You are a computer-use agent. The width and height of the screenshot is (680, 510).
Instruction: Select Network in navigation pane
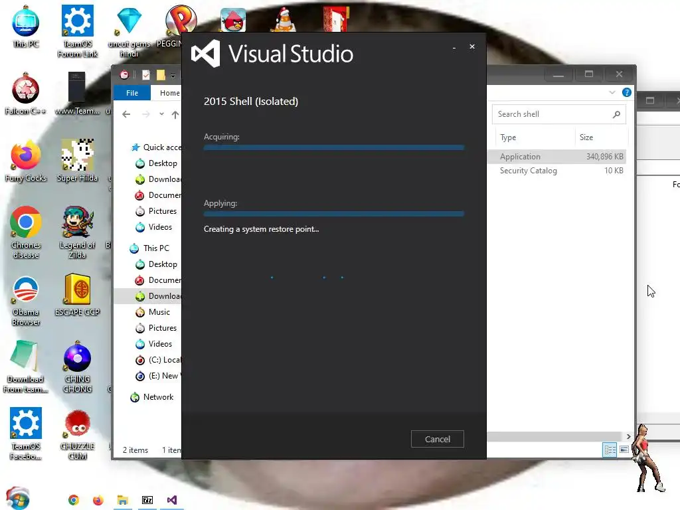click(152, 397)
